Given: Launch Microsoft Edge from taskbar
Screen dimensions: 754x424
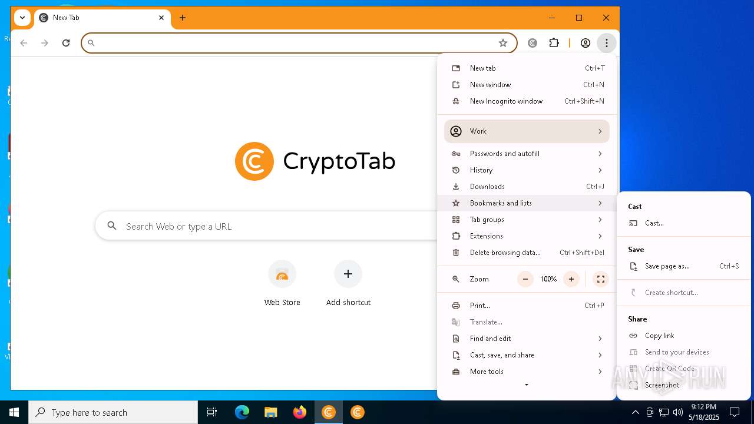Looking at the screenshot, I should click(x=242, y=412).
